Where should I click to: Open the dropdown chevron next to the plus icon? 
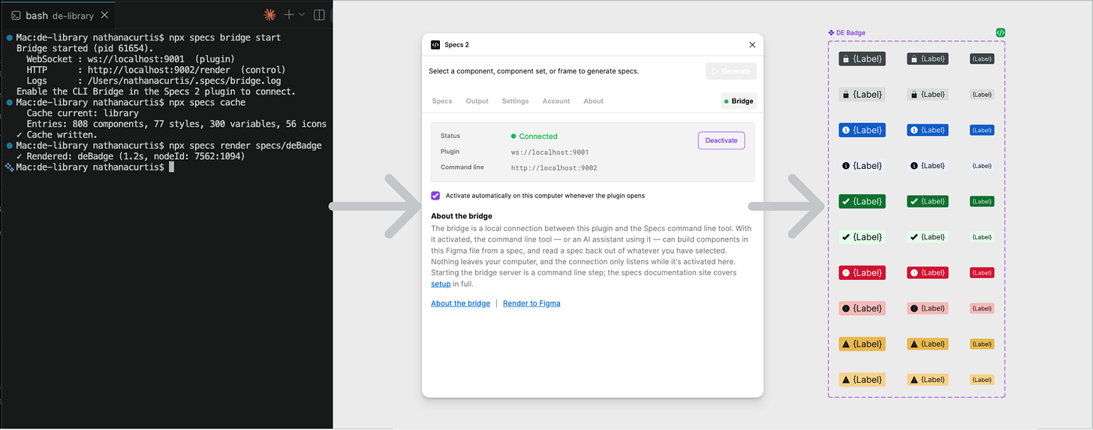point(302,15)
